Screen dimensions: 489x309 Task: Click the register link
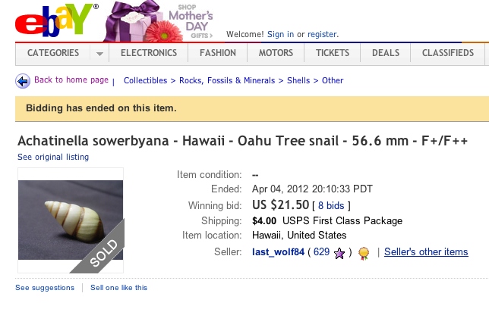(x=322, y=34)
